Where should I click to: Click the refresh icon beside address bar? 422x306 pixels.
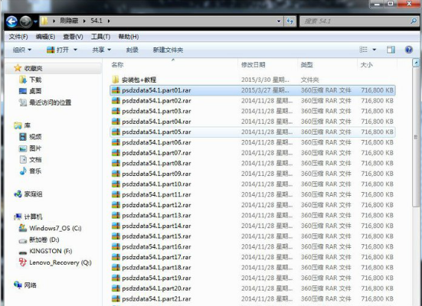pyautogui.click(x=290, y=21)
